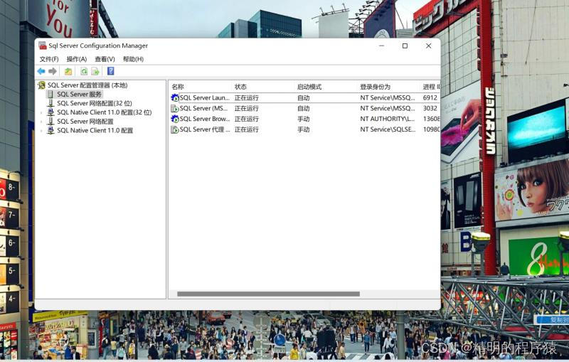Select the SQL Server 代理 service row
This screenshot has width=569, height=362.
pyautogui.click(x=305, y=129)
